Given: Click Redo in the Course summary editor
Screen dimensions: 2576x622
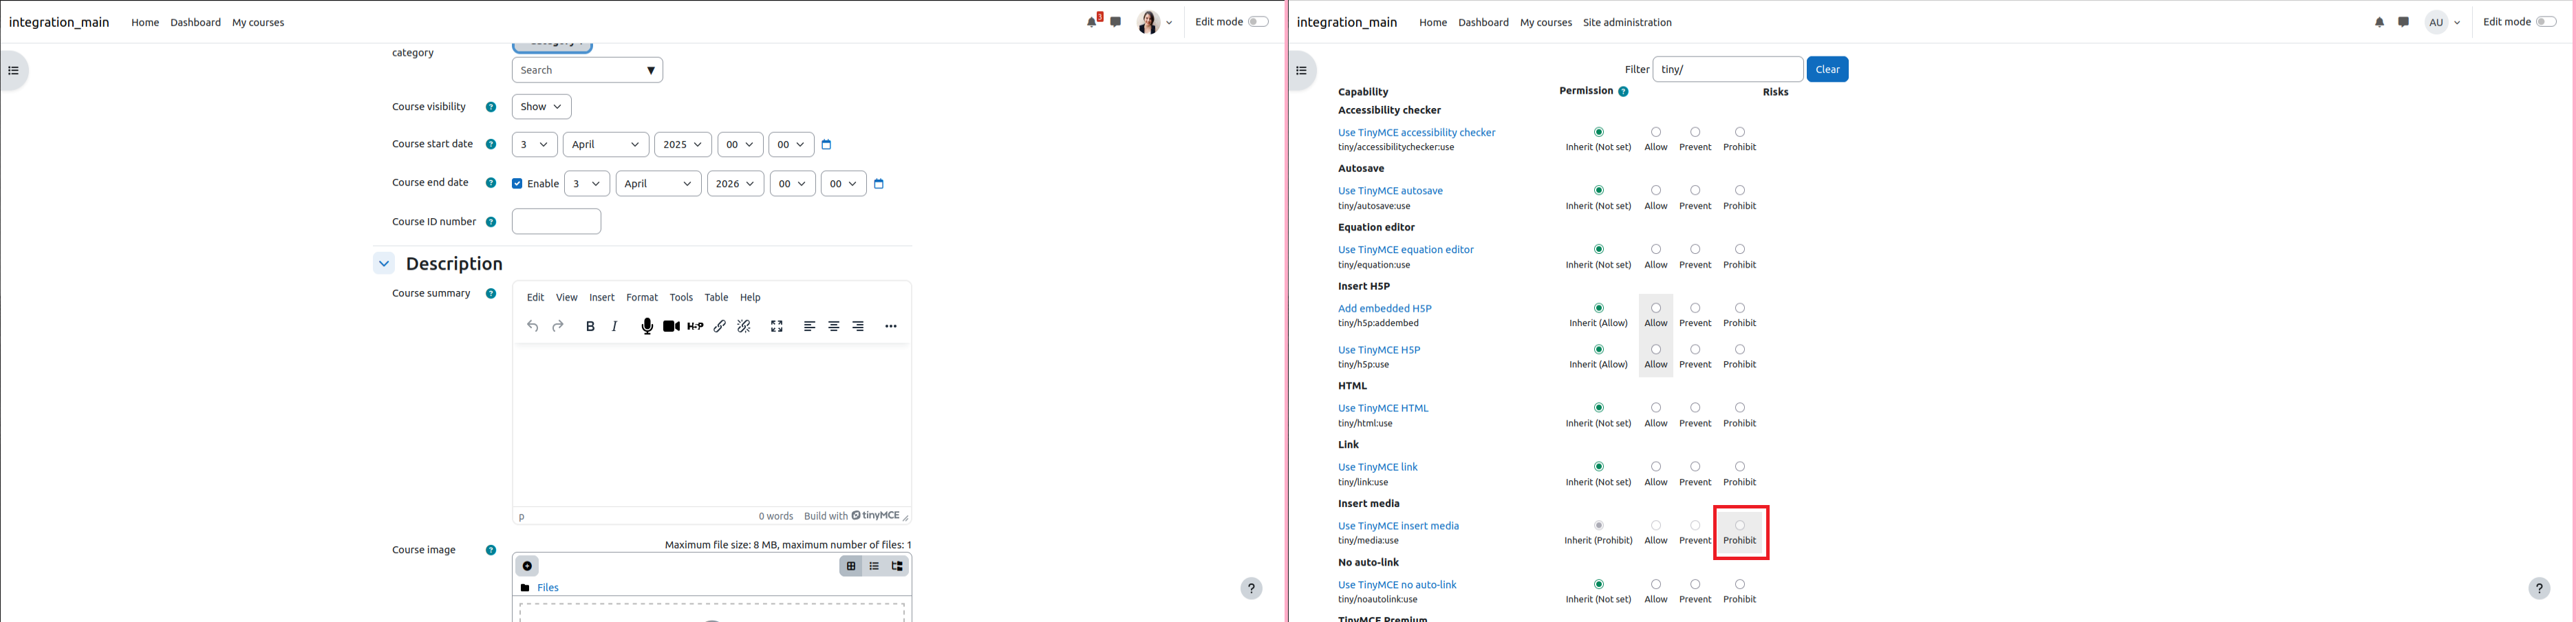Looking at the screenshot, I should (558, 326).
